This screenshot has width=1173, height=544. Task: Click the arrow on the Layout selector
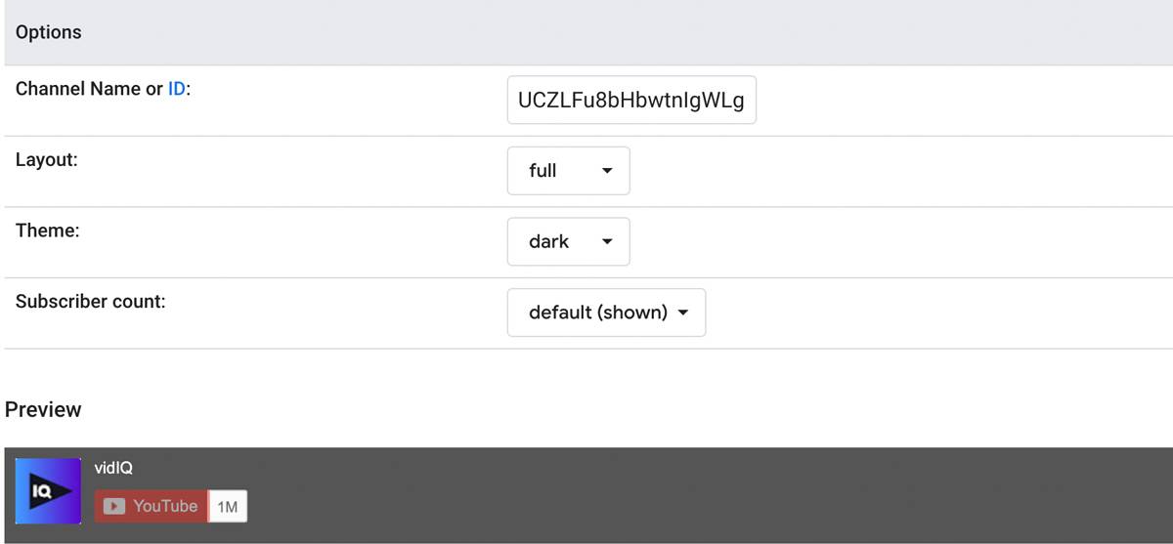[x=607, y=171]
